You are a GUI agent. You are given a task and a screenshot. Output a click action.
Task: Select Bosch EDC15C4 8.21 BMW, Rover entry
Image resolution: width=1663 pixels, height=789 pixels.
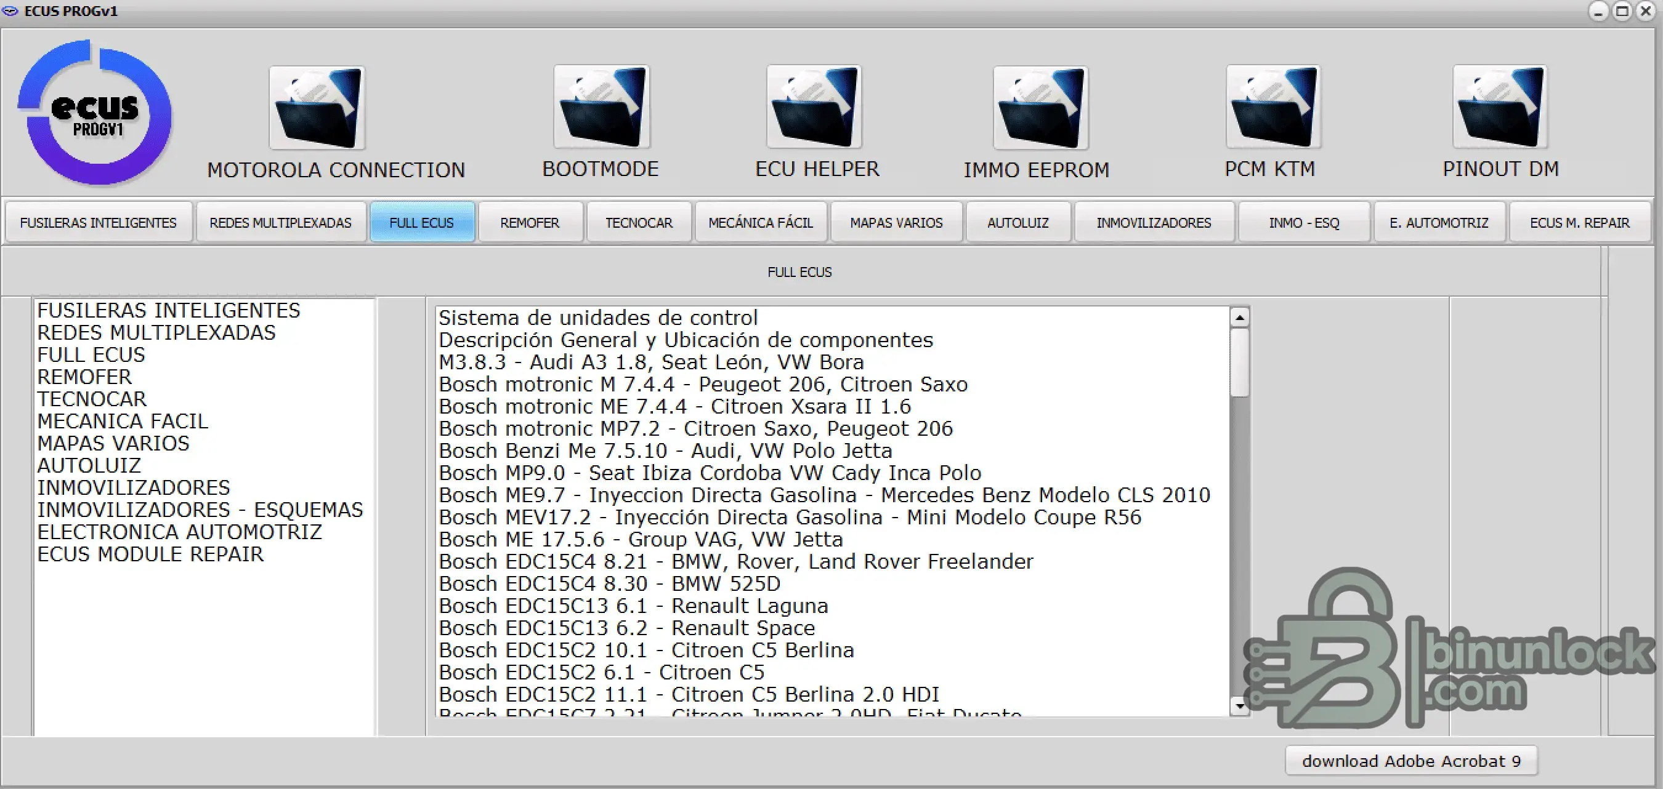[x=736, y=562]
